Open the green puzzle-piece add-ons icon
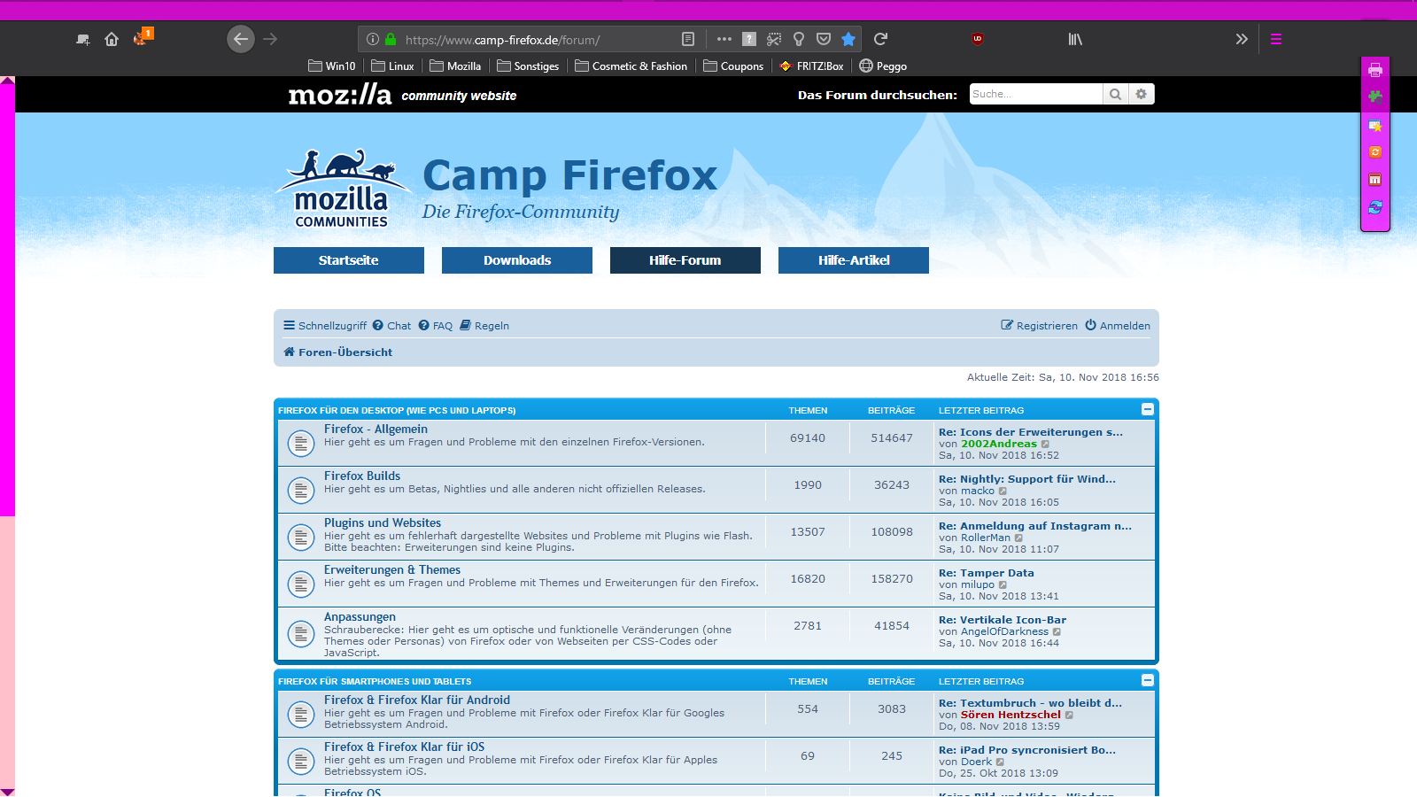 click(x=1375, y=97)
